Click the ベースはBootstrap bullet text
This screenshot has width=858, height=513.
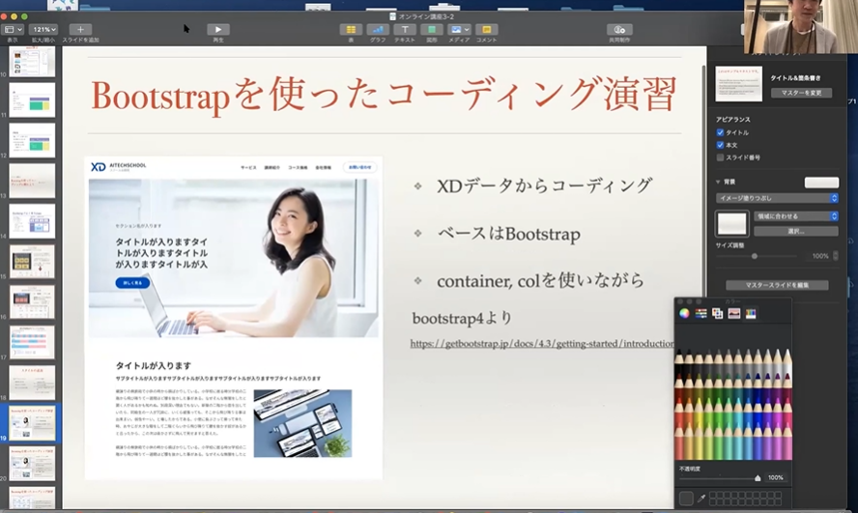tap(508, 234)
